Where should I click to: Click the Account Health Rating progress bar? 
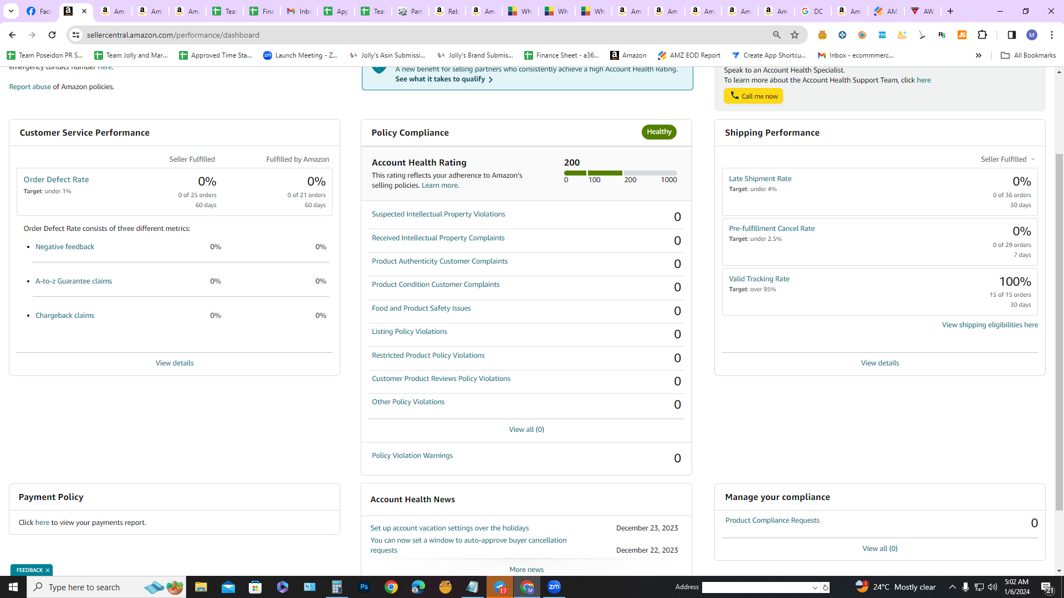coord(621,173)
